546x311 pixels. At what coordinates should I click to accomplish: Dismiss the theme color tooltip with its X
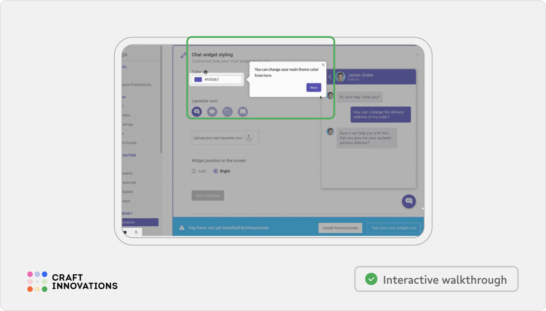[x=323, y=65]
